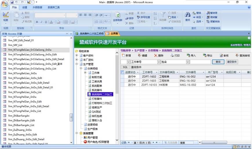252x149 pixels.
Task: Click 撤消审核 undo audit button
Action: [243, 55]
